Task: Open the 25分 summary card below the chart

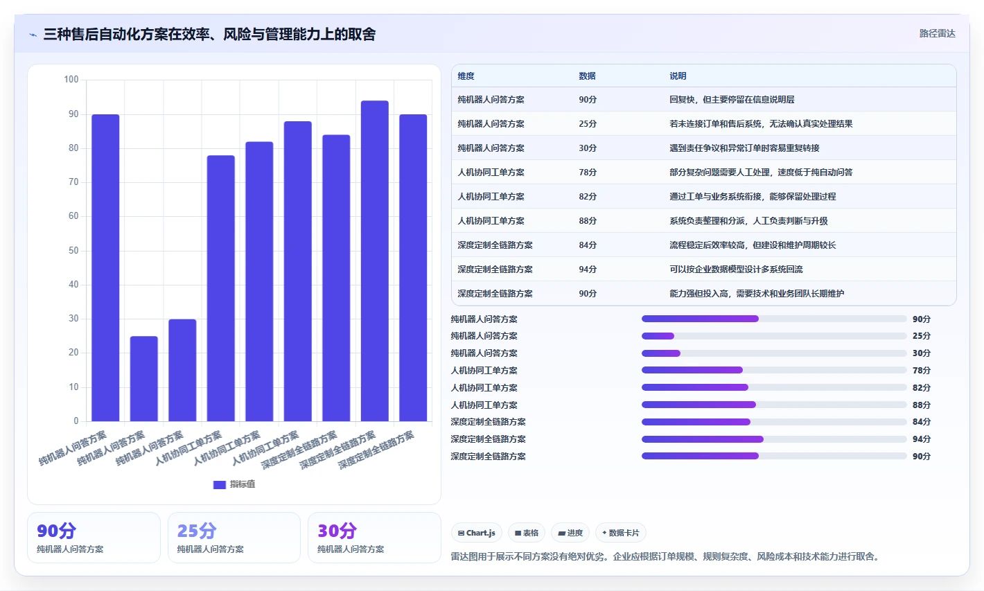Action: (x=234, y=538)
